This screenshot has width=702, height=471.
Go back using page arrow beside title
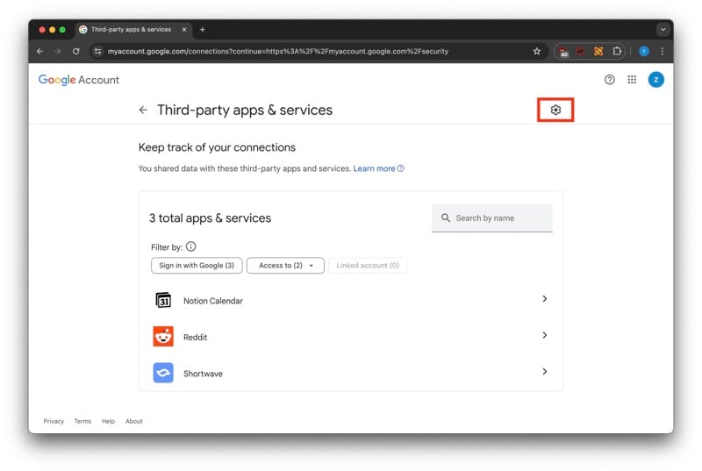[x=143, y=110]
